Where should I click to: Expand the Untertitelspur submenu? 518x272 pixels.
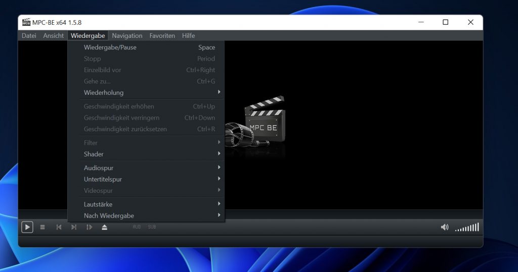coord(146,179)
